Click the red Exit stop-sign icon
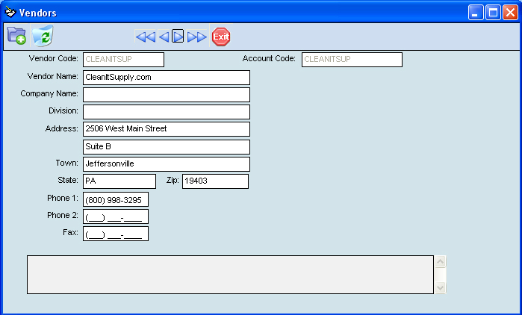Screen dimensions: 522x315 pyautogui.click(x=221, y=37)
